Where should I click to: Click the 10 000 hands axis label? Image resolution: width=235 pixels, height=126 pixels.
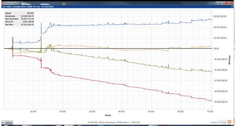(x=33, y=112)
